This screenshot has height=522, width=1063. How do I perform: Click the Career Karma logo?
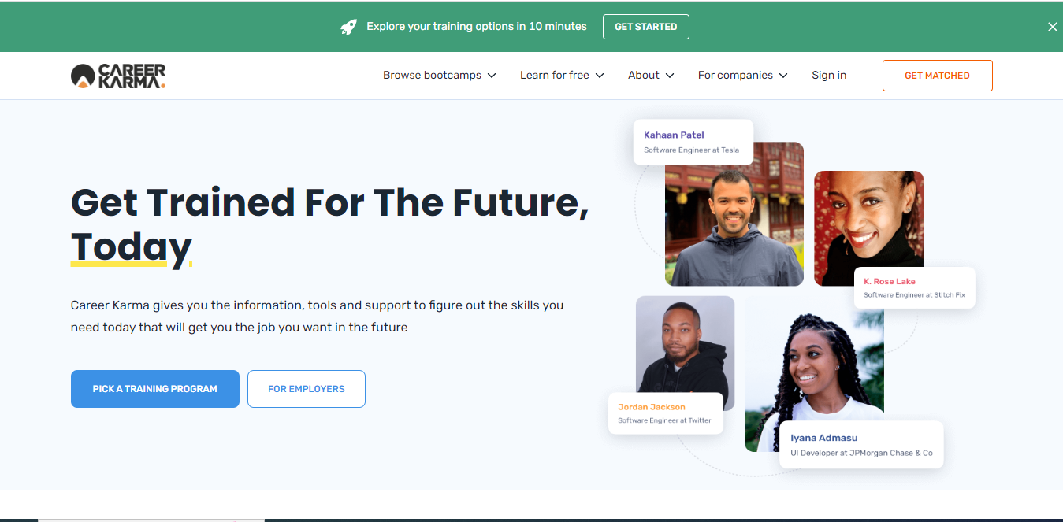[x=118, y=76]
